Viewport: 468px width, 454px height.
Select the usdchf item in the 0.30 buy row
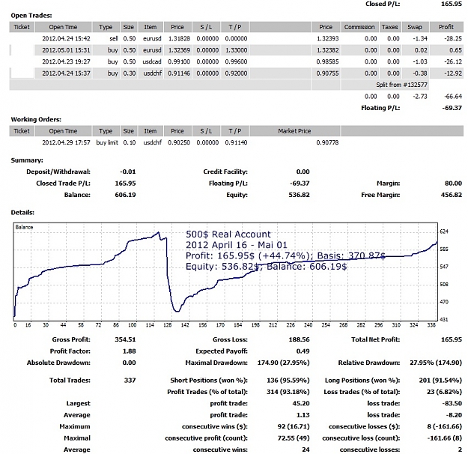[x=152, y=73]
